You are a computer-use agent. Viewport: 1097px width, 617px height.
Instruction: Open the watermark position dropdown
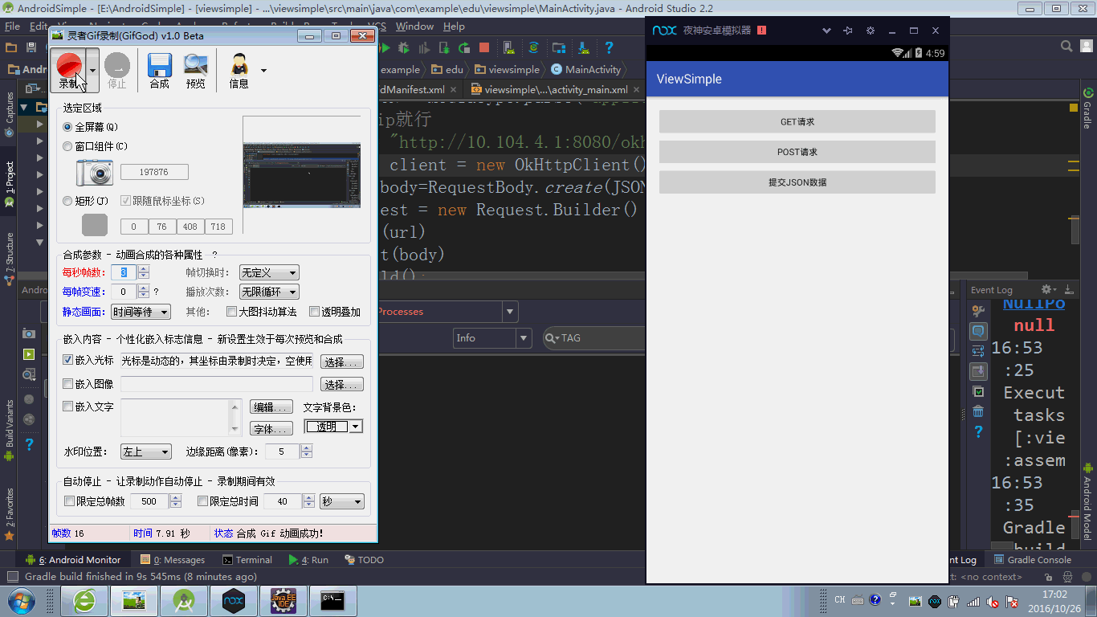click(x=145, y=452)
